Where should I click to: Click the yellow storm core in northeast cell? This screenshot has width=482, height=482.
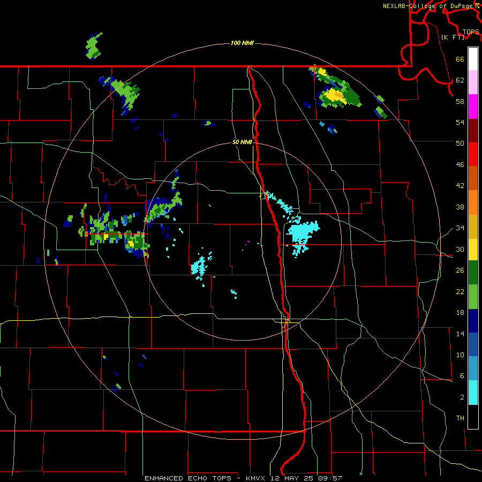[x=335, y=95]
